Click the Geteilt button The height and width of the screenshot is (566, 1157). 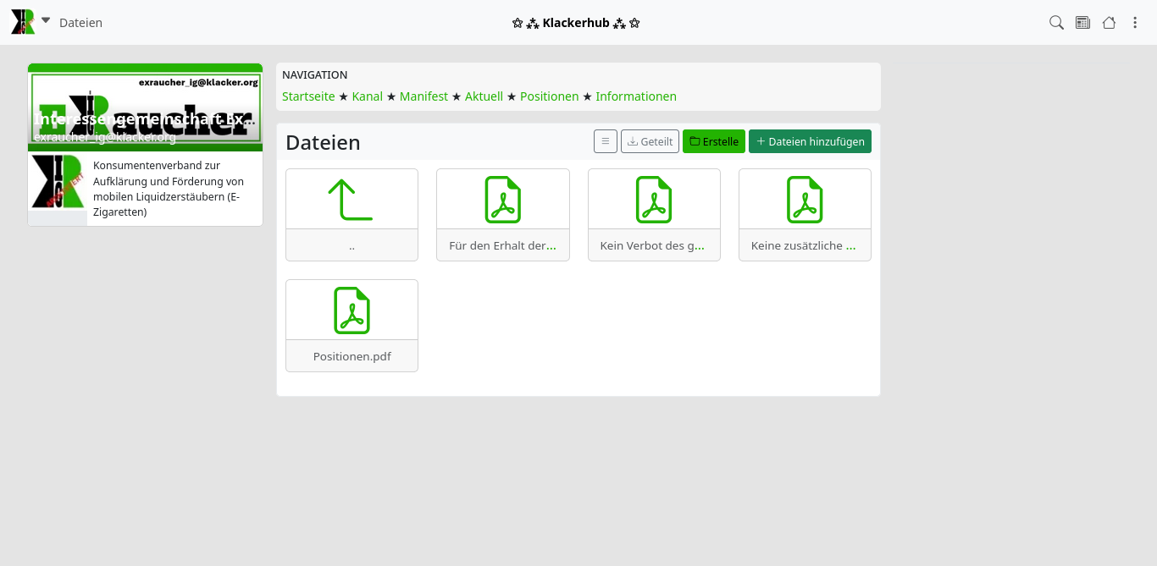tap(650, 141)
